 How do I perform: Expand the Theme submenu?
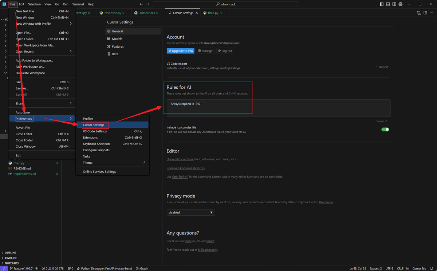coord(113,163)
